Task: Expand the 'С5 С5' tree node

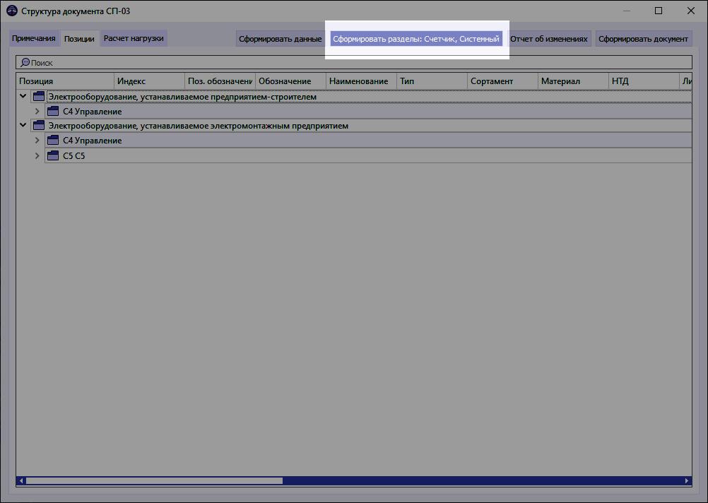Action: pyautogui.click(x=37, y=155)
